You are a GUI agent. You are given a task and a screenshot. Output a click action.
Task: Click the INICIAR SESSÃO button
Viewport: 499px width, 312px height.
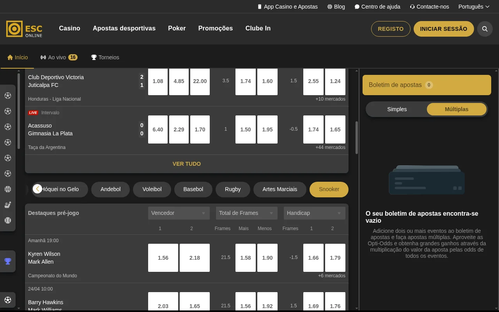(444, 29)
